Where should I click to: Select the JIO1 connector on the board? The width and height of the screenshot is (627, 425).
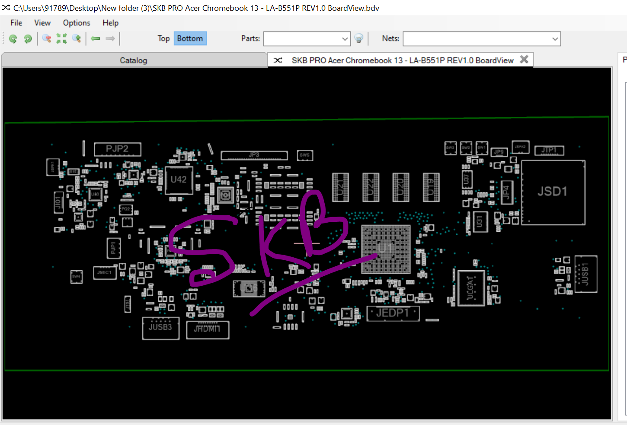(58, 202)
